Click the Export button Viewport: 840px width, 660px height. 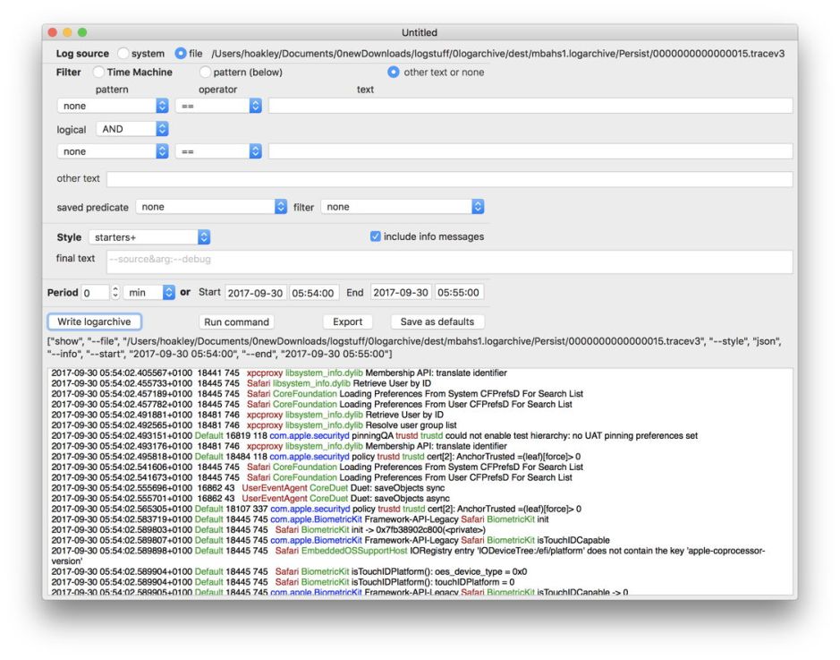pyautogui.click(x=347, y=321)
